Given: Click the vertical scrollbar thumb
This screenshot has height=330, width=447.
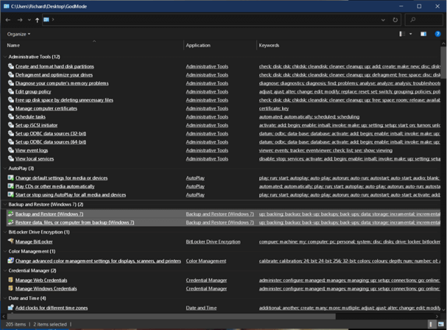Looking at the screenshot, I should coord(444,62).
